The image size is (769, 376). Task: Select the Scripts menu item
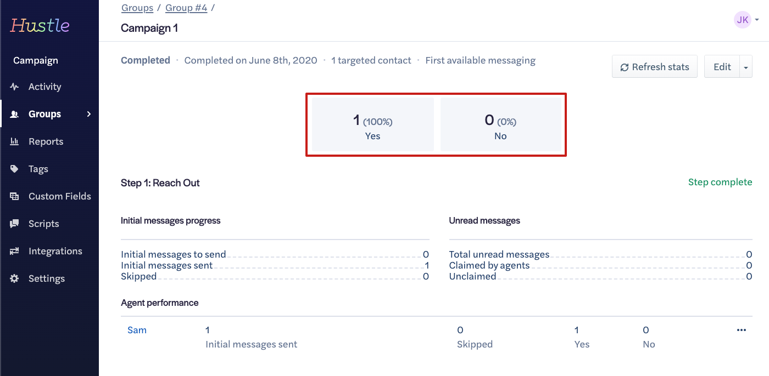43,224
